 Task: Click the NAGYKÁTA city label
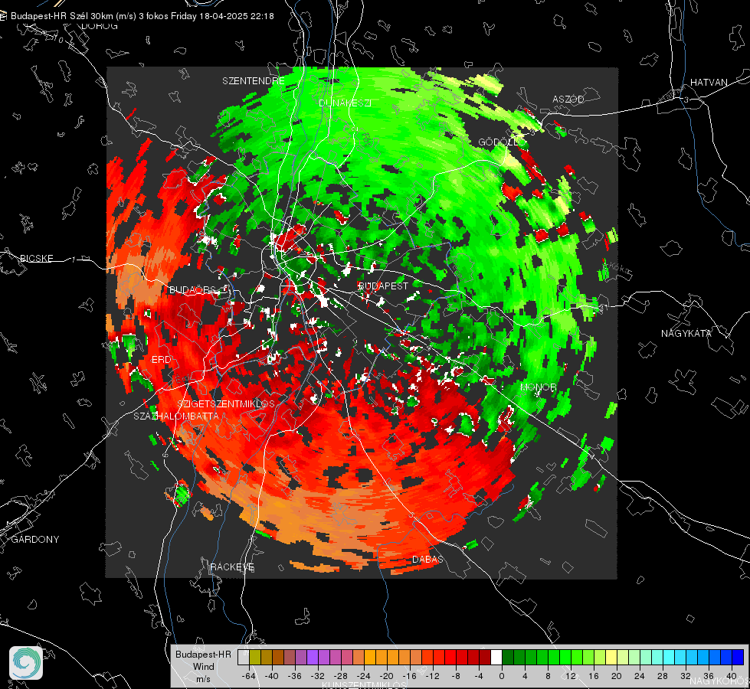coord(686,333)
